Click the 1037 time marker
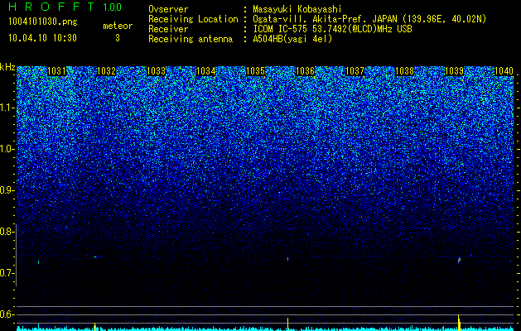 pyautogui.click(x=355, y=71)
